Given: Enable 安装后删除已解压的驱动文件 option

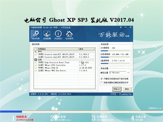Looking at the screenshot, I should click(x=102, y=83).
